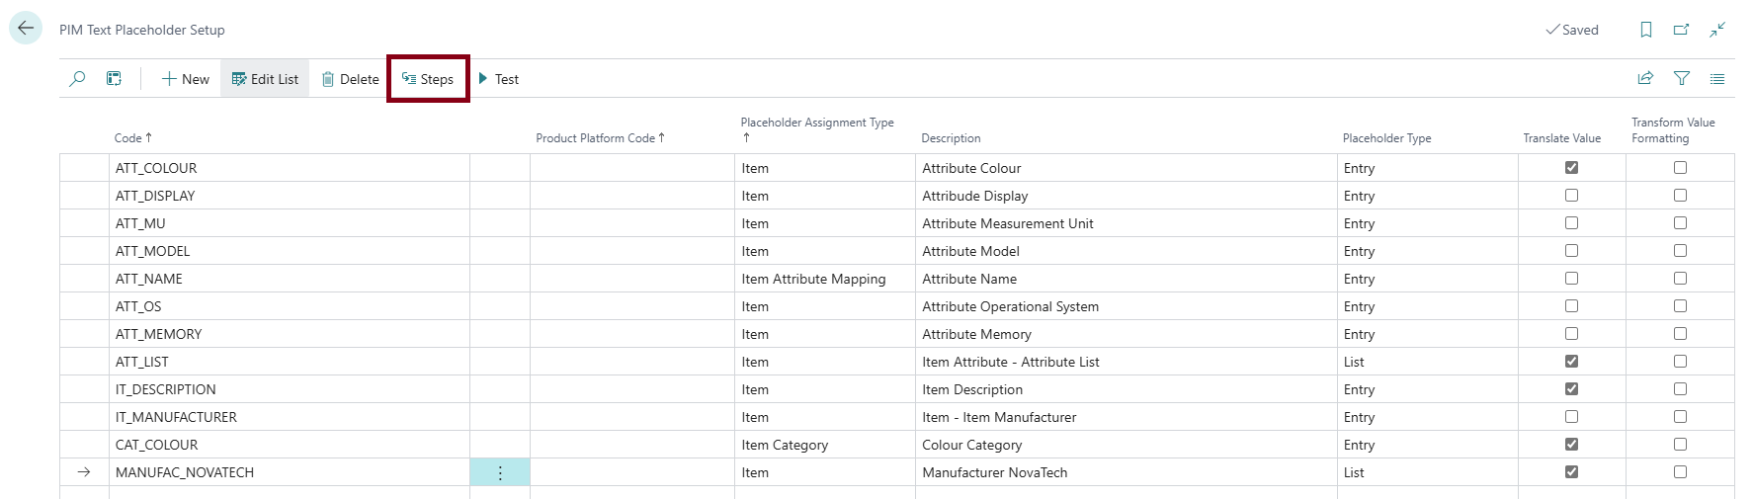Viewport: 1753px width, 499px height.
Task: Click the analysis mode table icon
Action: click(x=115, y=79)
